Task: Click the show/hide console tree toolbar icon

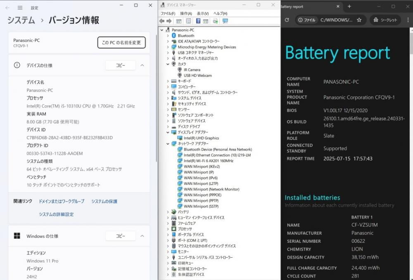Action: (178, 21)
